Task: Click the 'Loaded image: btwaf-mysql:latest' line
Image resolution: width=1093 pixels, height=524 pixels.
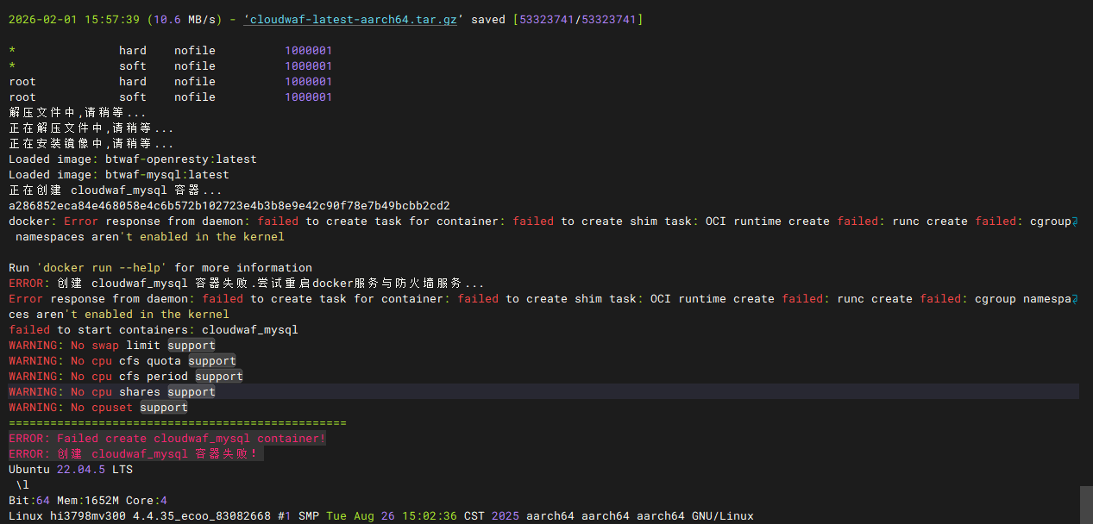Action: (118, 174)
